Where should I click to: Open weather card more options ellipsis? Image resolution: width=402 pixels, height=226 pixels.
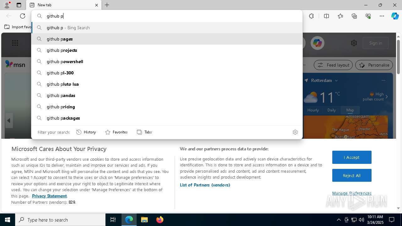pyautogui.click(x=383, y=80)
